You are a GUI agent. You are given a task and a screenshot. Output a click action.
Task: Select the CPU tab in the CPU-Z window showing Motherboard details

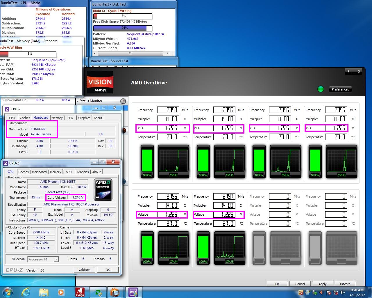(x=12, y=118)
